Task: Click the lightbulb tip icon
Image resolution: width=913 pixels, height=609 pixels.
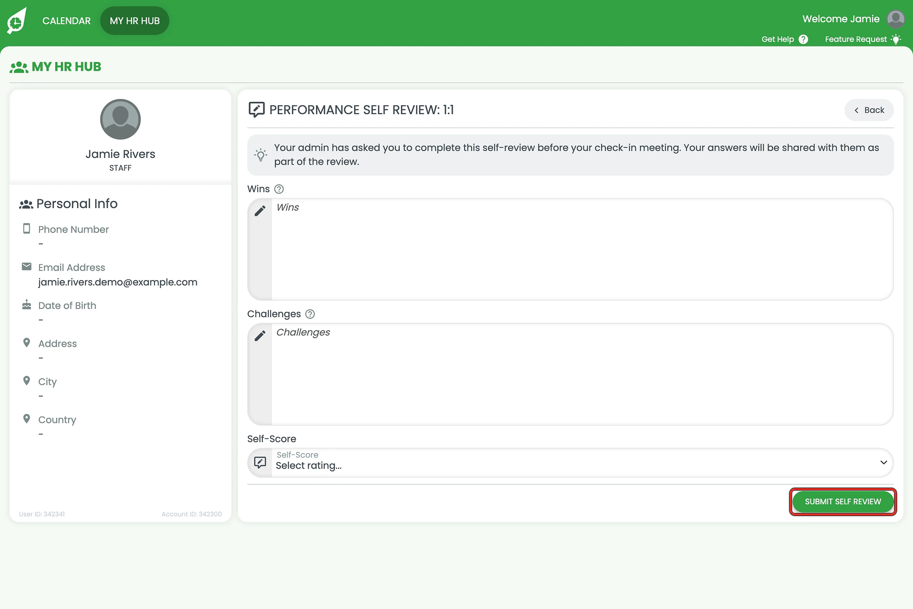Action: (261, 155)
